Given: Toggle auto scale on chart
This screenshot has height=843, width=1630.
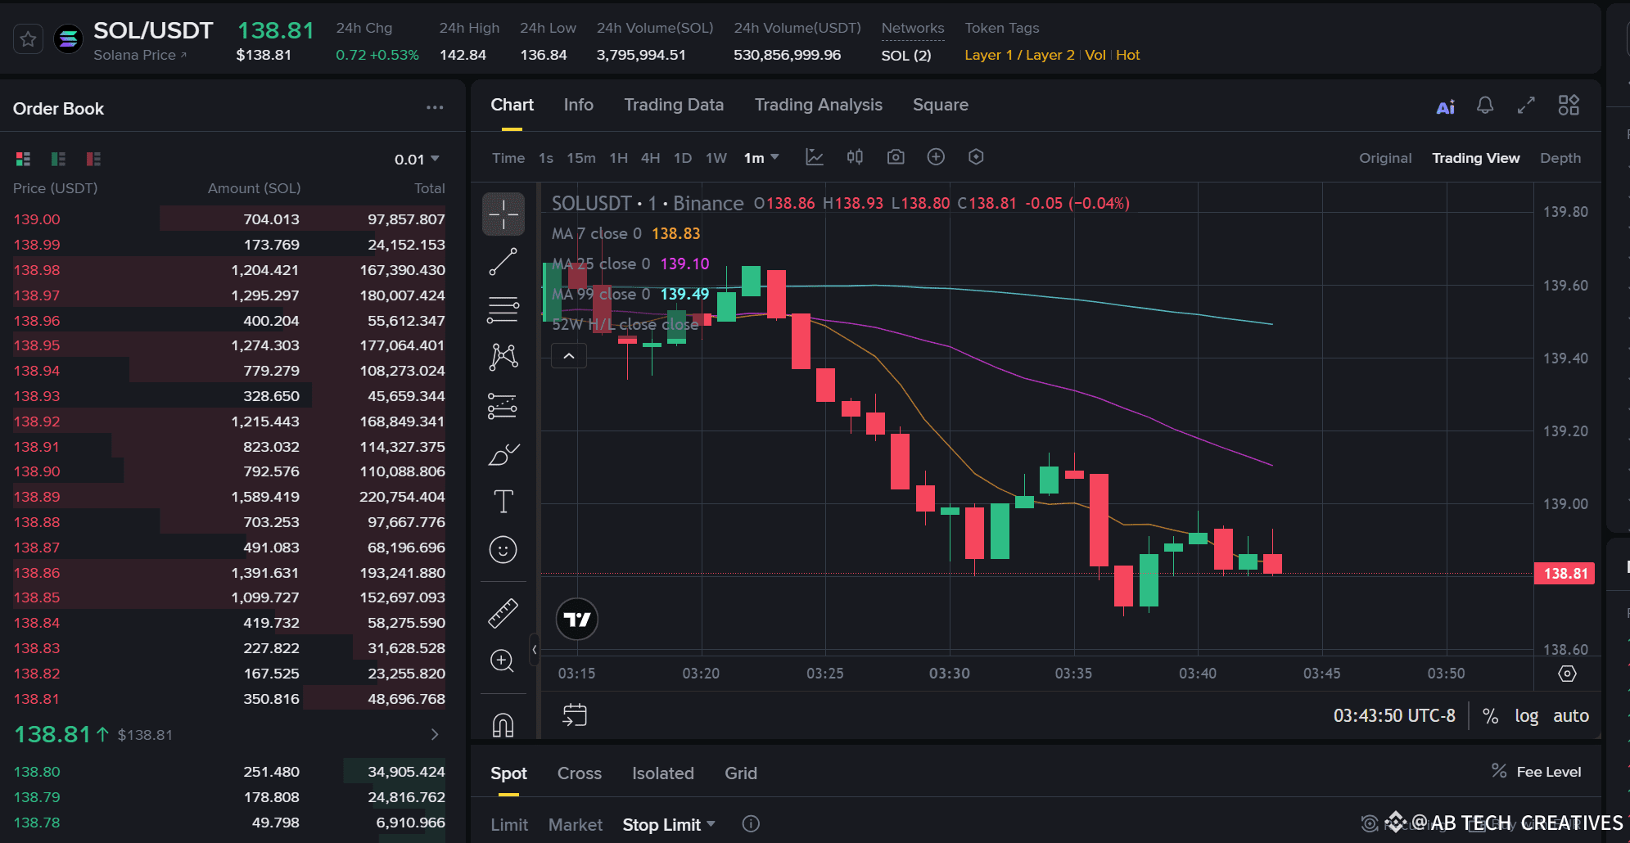Looking at the screenshot, I should tap(1571, 716).
